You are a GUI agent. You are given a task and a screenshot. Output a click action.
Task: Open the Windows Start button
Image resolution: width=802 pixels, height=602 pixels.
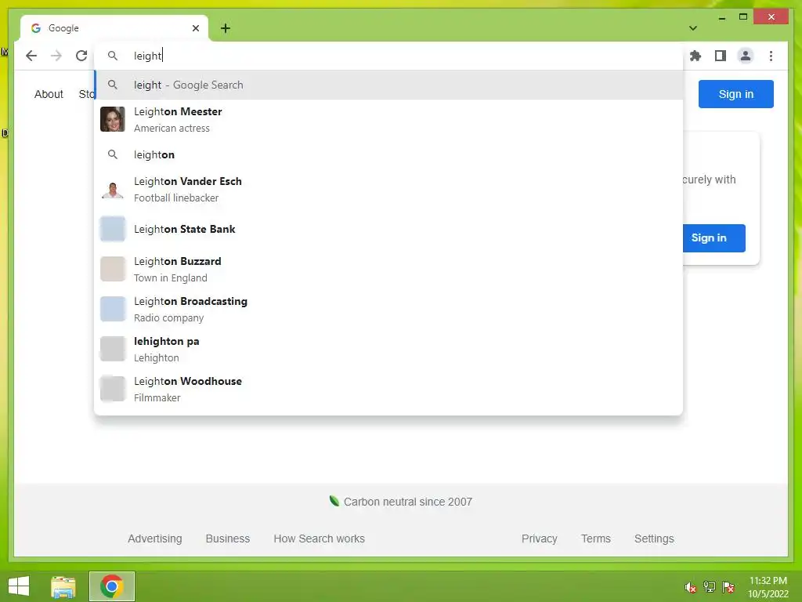19,586
